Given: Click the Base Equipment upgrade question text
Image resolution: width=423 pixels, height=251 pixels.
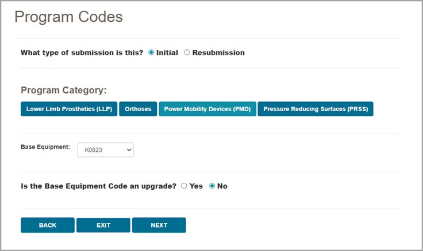Looking at the screenshot, I should click(98, 186).
